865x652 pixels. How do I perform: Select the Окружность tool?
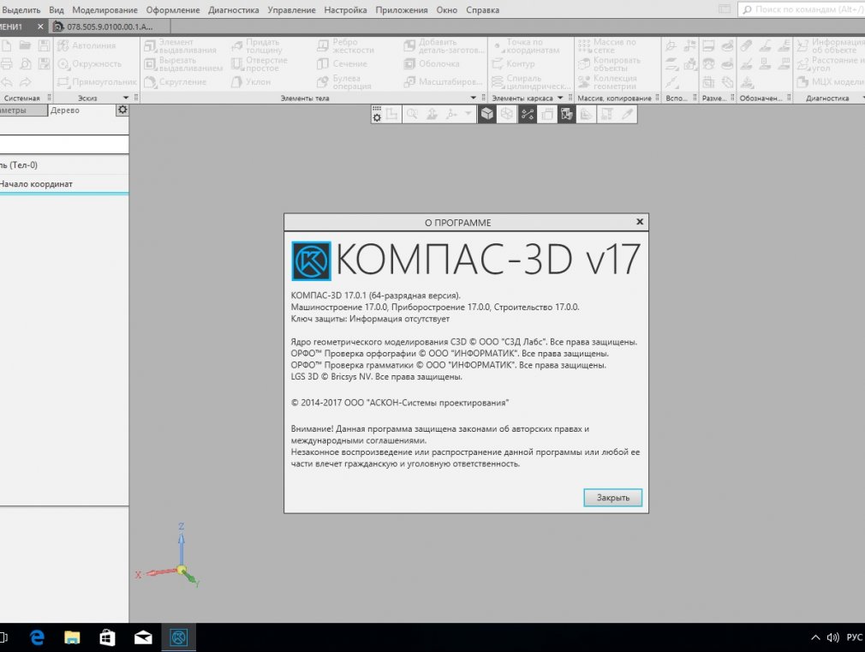click(89, 64)
